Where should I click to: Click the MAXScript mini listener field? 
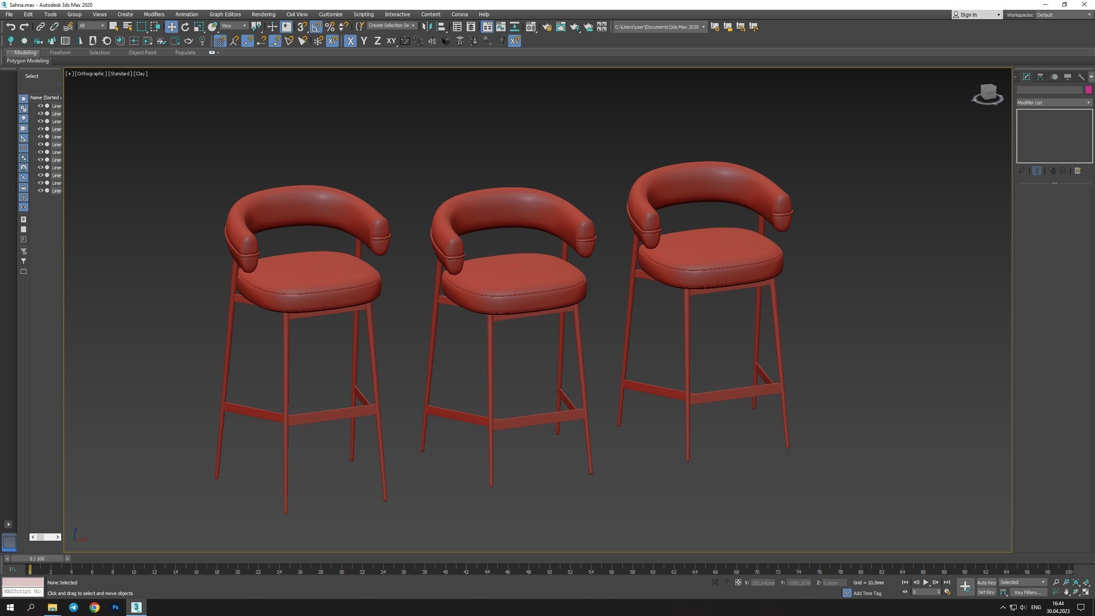pyautogui.click(x=23, y=592)
